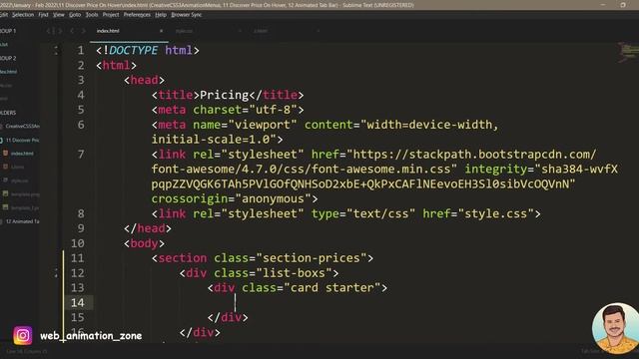The image size is (639, 359).
Task: Open the first template image file
Action: coord(25,194)
